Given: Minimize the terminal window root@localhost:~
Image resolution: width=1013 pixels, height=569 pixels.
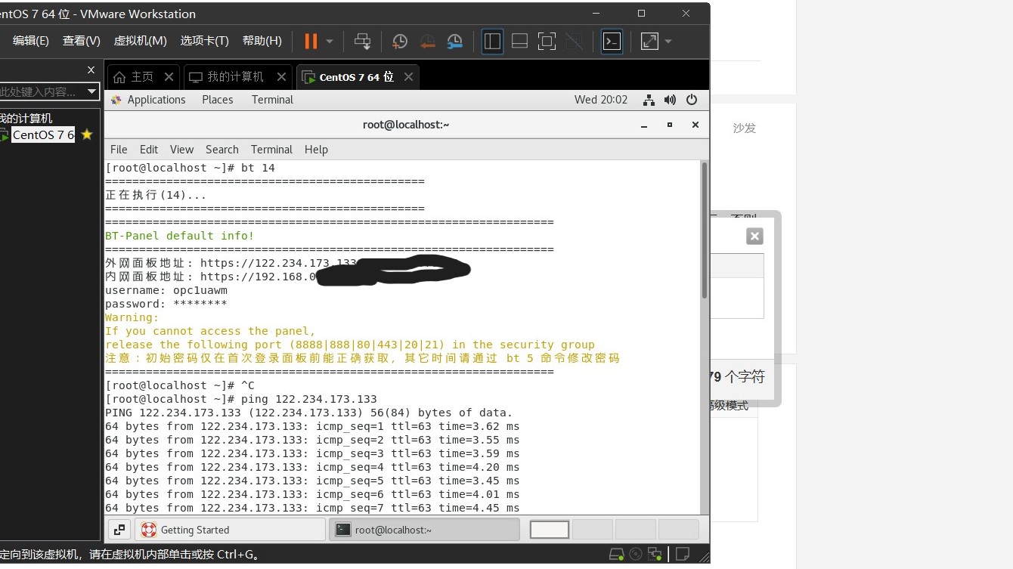Looking at the screenshot, I should click(x=644, y=125).
